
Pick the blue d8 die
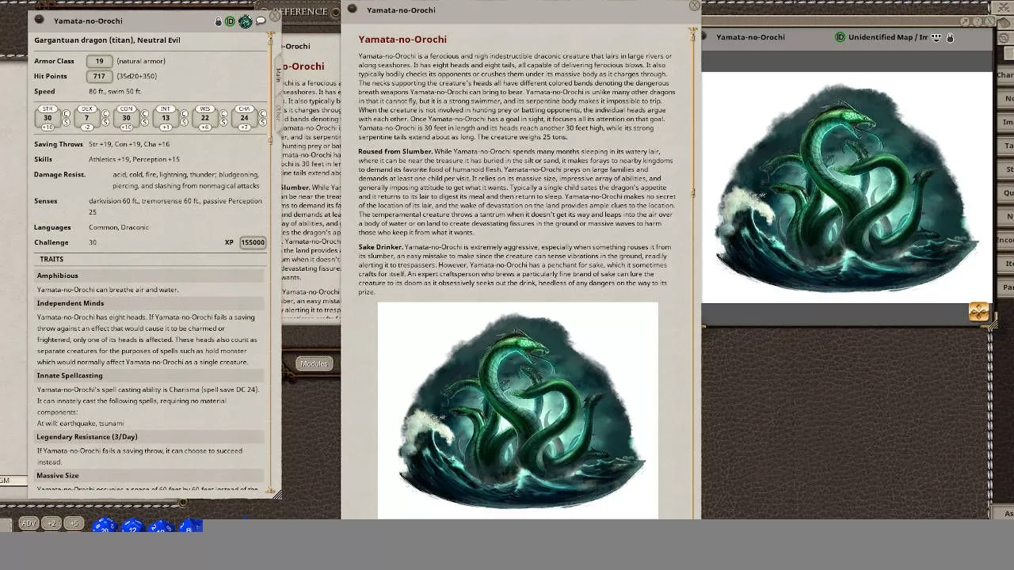pyautogui.click(x=190, y=526)
